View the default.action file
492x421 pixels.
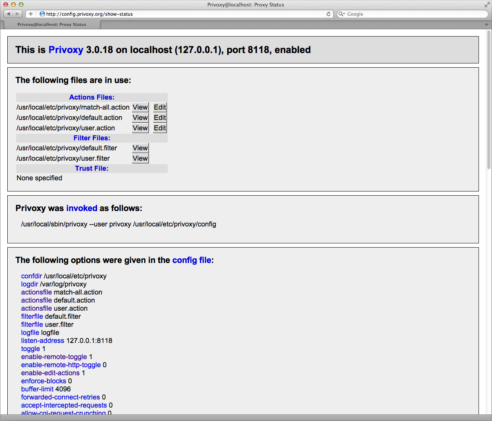coord(140,118)
